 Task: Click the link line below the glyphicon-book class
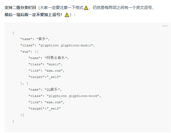(x=46, y=102)
